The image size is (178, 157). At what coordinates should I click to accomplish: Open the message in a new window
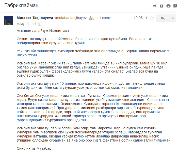point(175,6)
